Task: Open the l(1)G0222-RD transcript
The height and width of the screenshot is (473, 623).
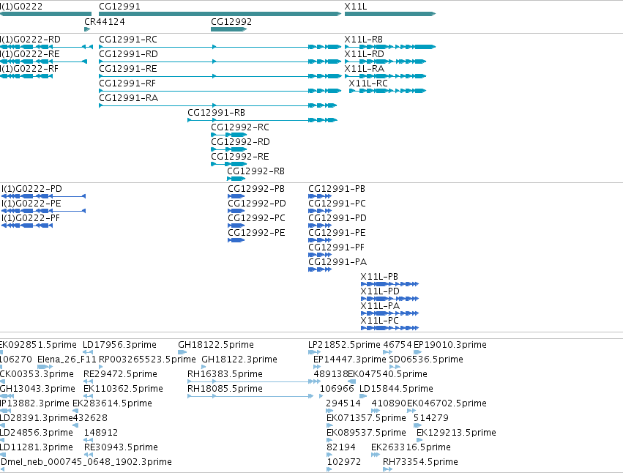Action: [46, 47]
